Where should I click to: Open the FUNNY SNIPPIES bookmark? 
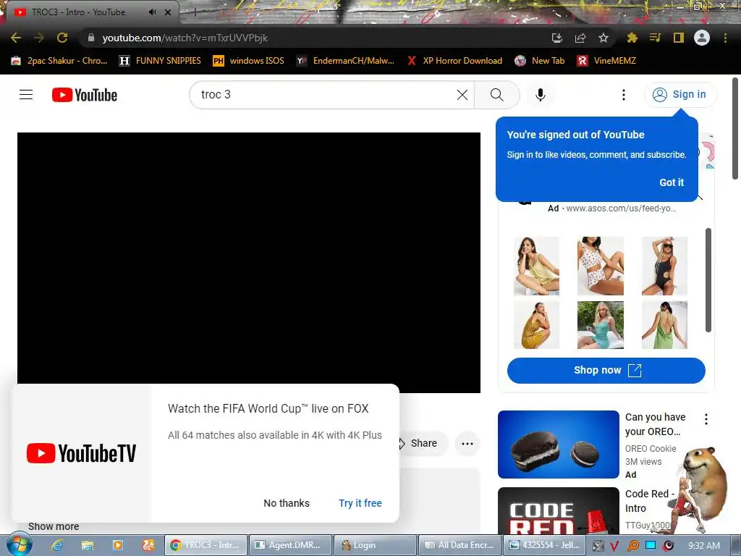160,61
